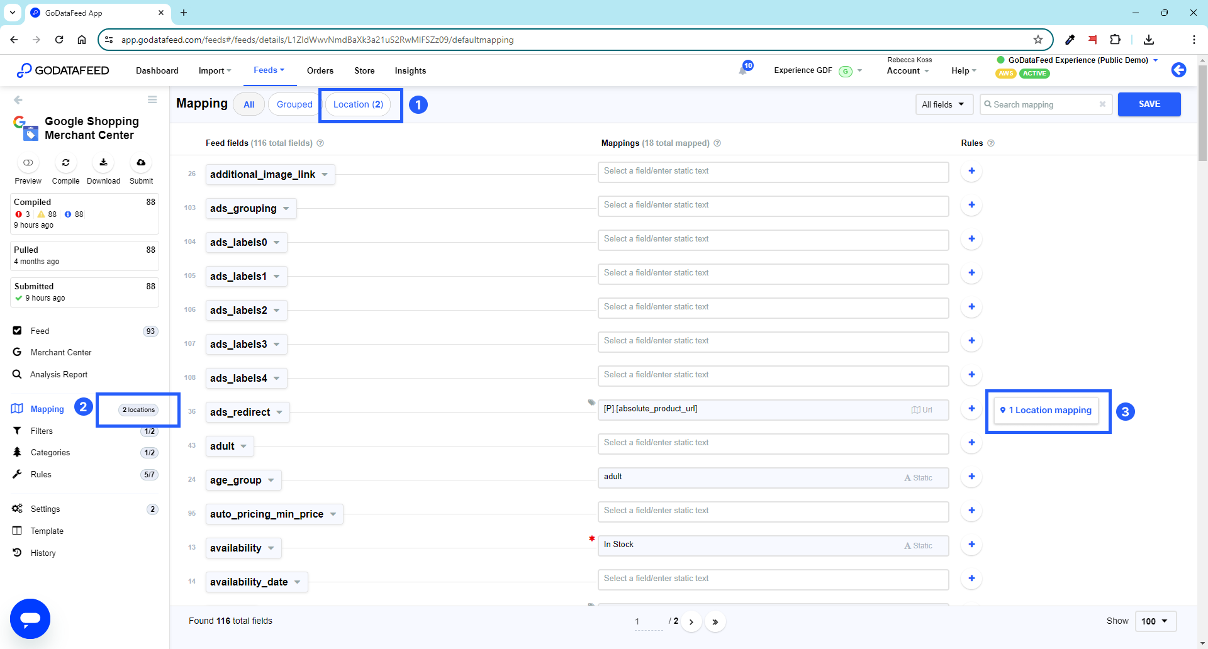Open the notifications bell icon
1208x649 pixels.
(744, 70)
